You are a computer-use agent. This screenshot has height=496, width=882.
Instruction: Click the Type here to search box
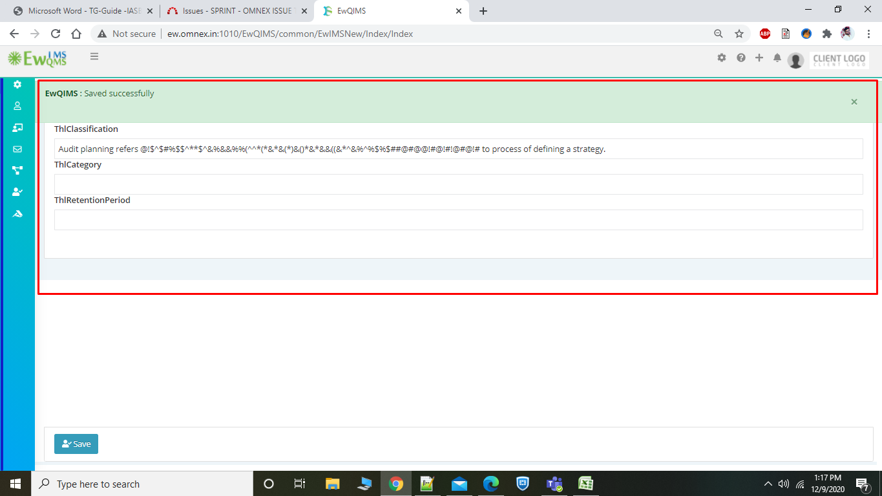coord(142,484)
